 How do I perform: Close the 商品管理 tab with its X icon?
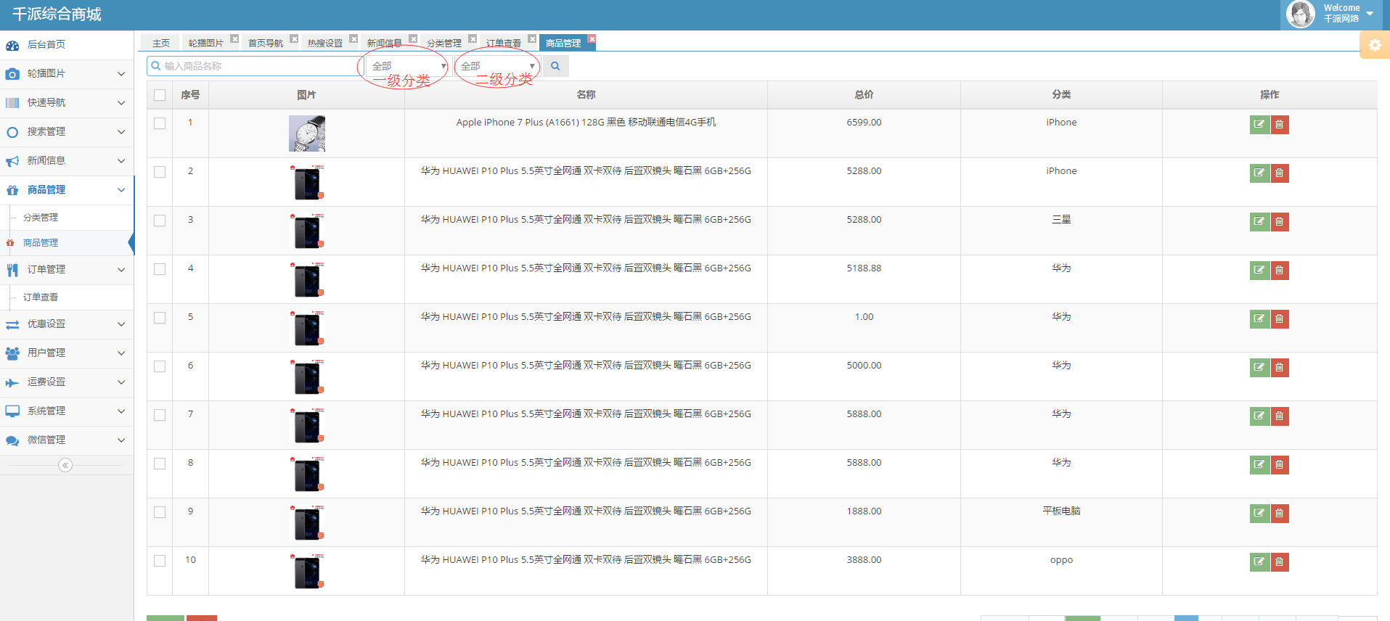click(592, 39)
